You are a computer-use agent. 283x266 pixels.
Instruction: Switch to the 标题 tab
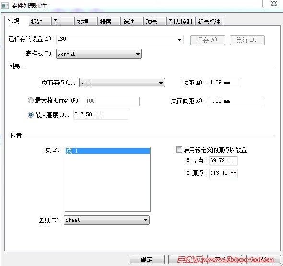click(x=40, y=22)
